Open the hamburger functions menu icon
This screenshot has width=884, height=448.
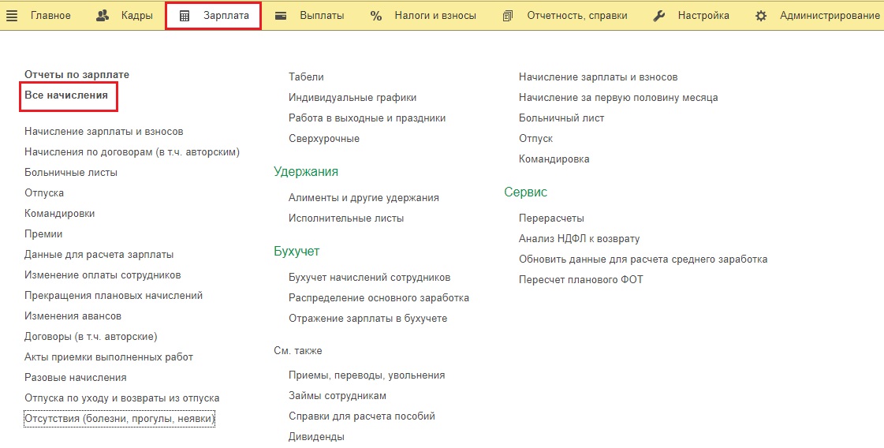coord(11,16)
